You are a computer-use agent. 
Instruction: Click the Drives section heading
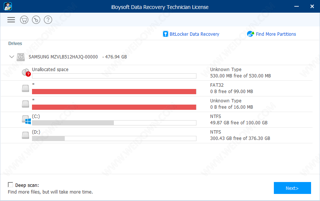pos(15,44)
